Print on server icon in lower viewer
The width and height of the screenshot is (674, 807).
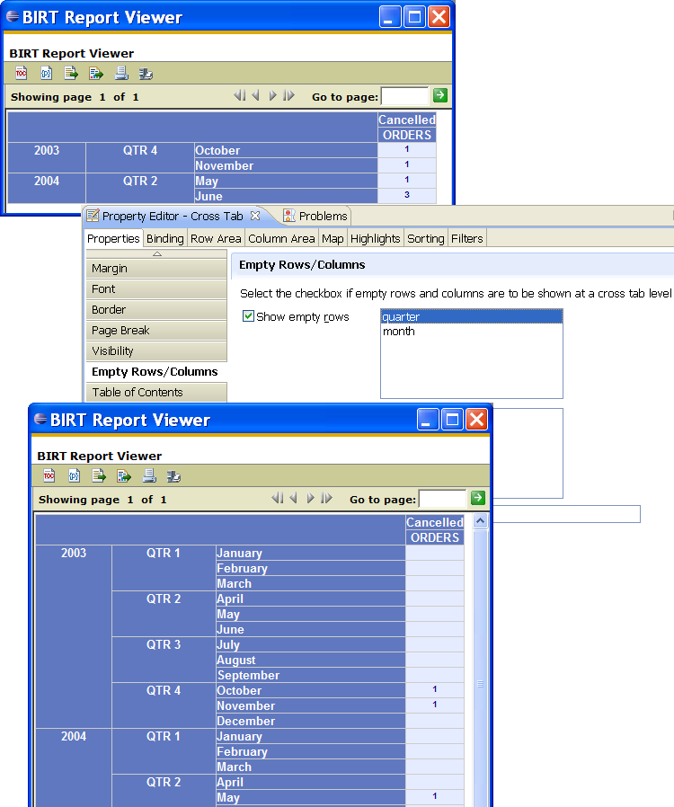click(x=174, y=476)
